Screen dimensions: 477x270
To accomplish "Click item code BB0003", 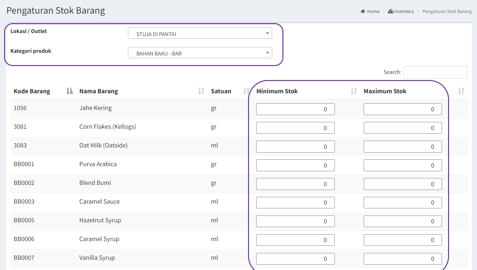I will 24,202.
